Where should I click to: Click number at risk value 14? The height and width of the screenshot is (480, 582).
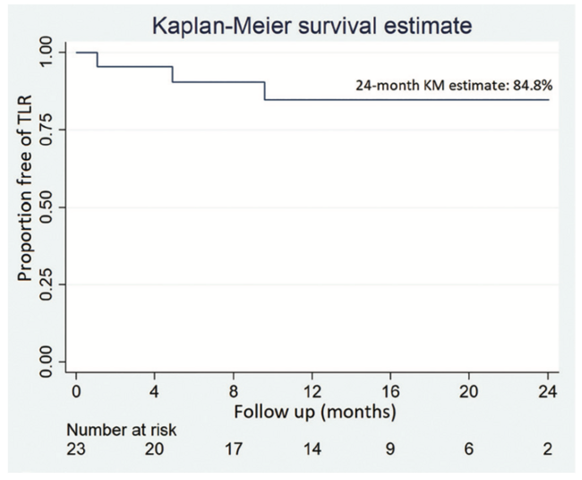pyautogui.click(x=312, y=450)
